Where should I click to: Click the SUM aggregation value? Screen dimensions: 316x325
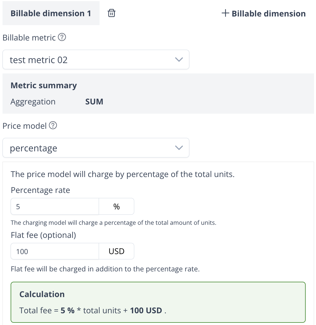click(x=94, y=102)
